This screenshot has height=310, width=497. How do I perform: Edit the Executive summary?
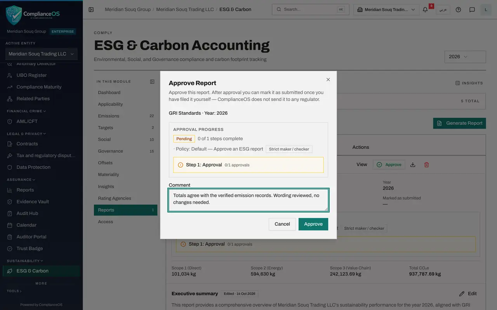click(x=468, y=294)
